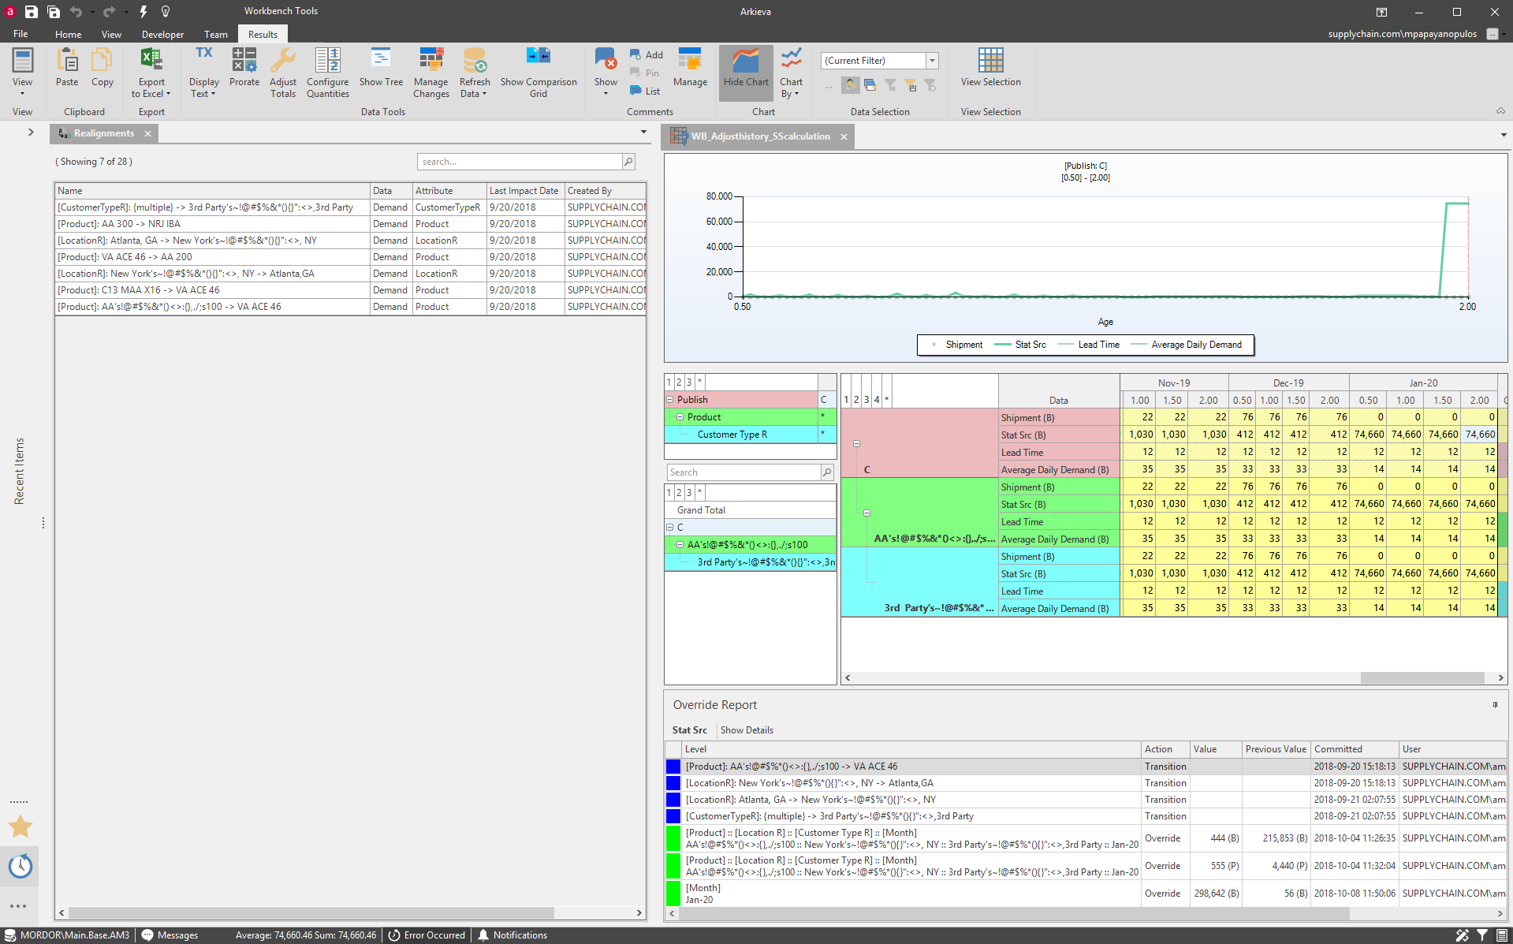Viewport: 1513px width, 944px height.
Task: Collapse the C node under Grand Total
Action: pyautogui.click(x=670, y=528)
